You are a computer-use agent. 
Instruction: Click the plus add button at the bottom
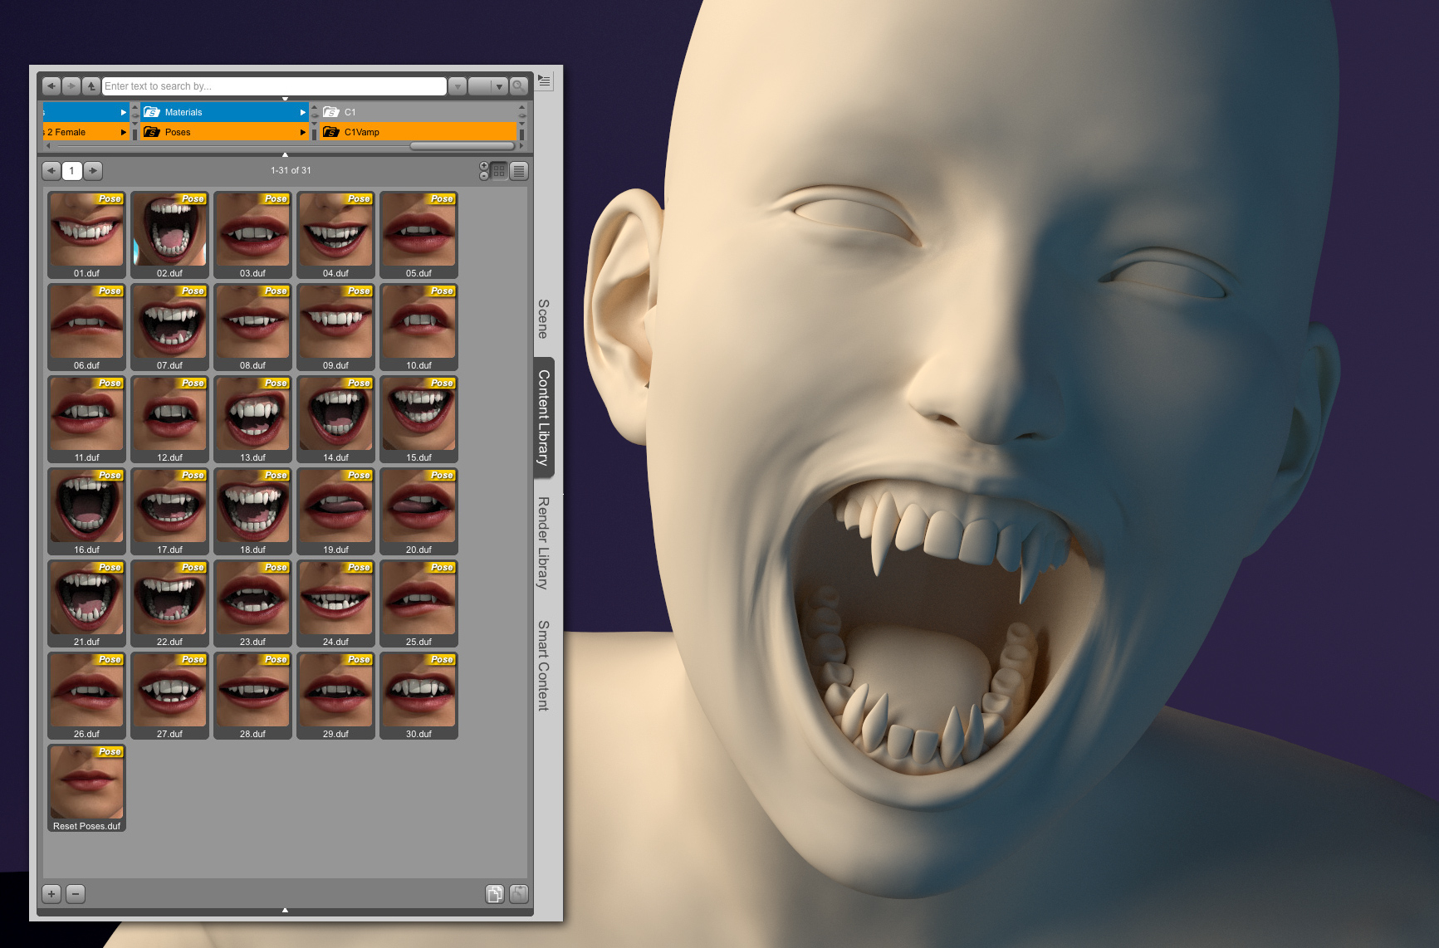click(51, 894)
